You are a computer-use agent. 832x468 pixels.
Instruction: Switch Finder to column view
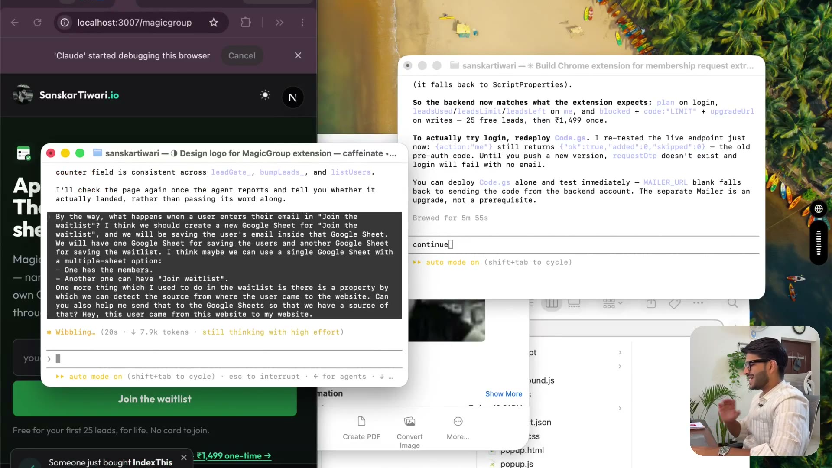tap(552, 303)
